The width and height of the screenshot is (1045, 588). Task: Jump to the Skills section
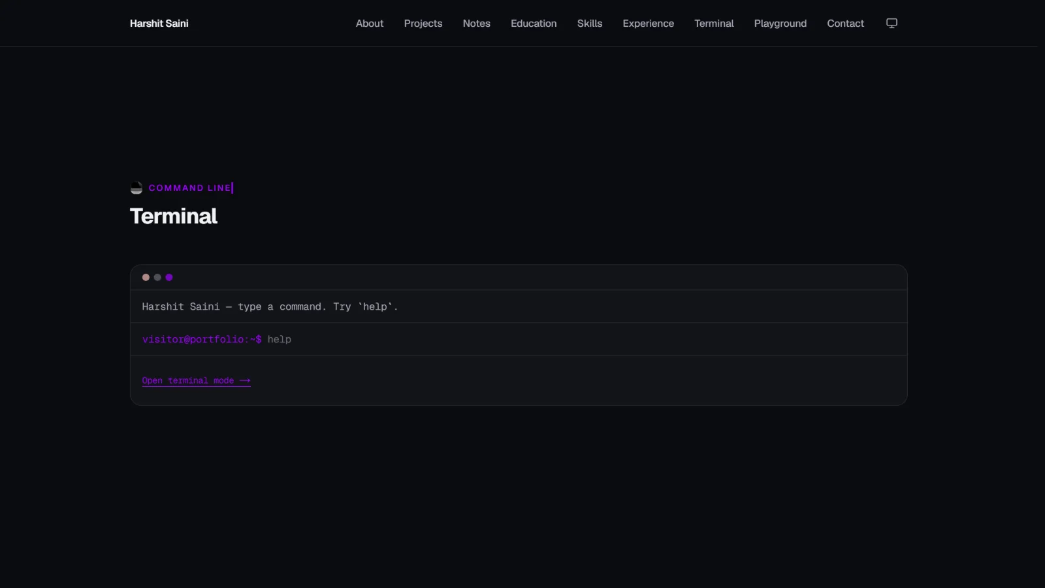[x=590, y=24]
